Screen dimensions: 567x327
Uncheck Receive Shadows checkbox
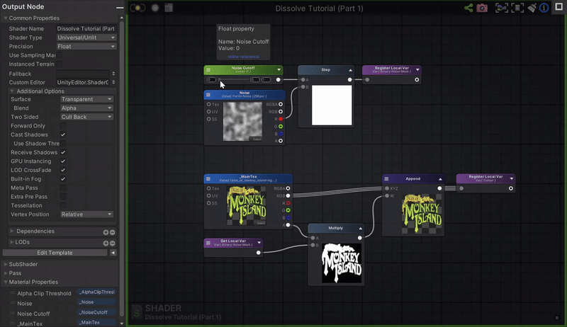pos(63,152)
